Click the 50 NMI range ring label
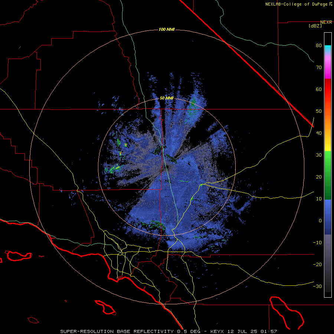334x334 pixels. [167, 98]
